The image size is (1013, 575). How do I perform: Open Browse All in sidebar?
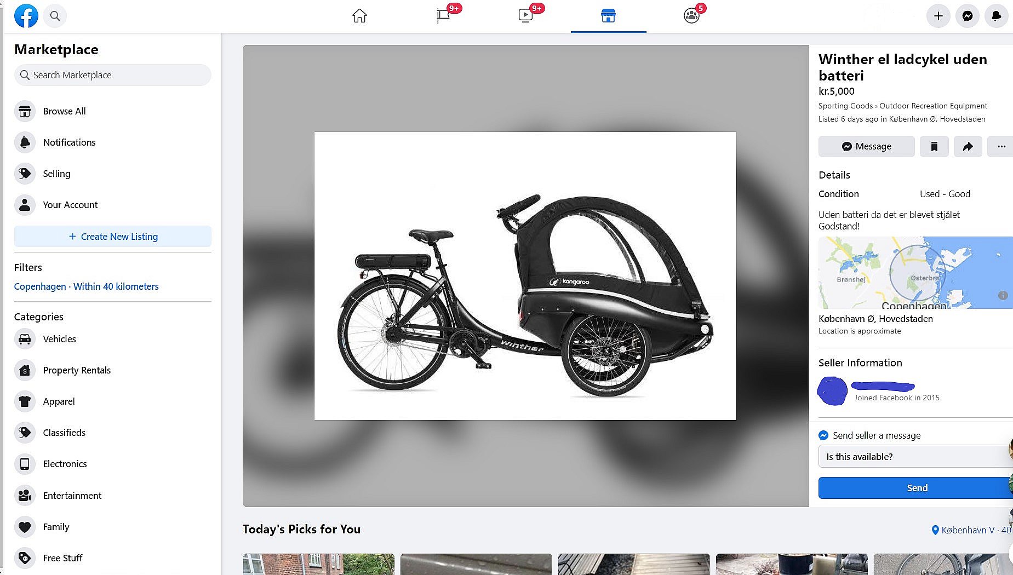point(64,111)
